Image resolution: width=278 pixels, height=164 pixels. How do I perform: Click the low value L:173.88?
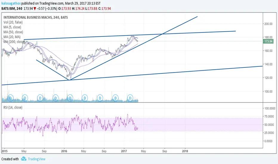tap(91, 9)
